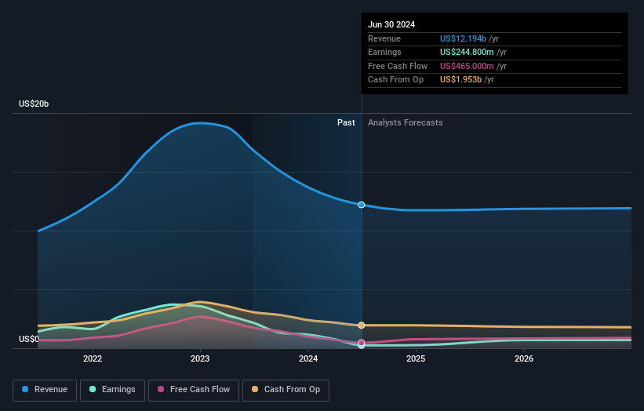Click the 2023 x-axis label

pos(200,358)
